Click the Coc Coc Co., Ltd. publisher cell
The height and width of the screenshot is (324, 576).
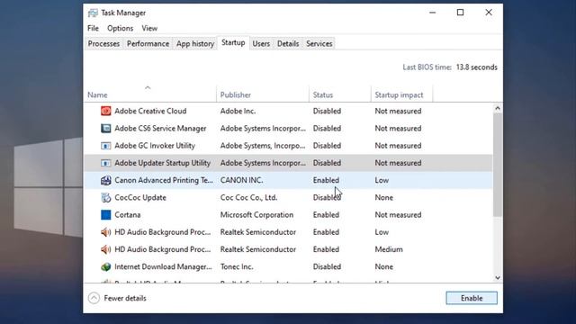(248, 198)
